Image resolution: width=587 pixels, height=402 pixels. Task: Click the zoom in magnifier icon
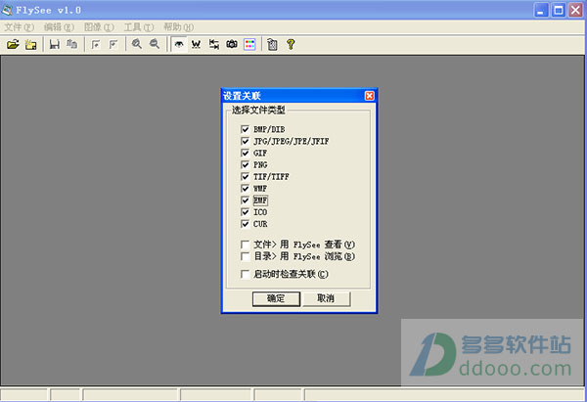(137, 44)
